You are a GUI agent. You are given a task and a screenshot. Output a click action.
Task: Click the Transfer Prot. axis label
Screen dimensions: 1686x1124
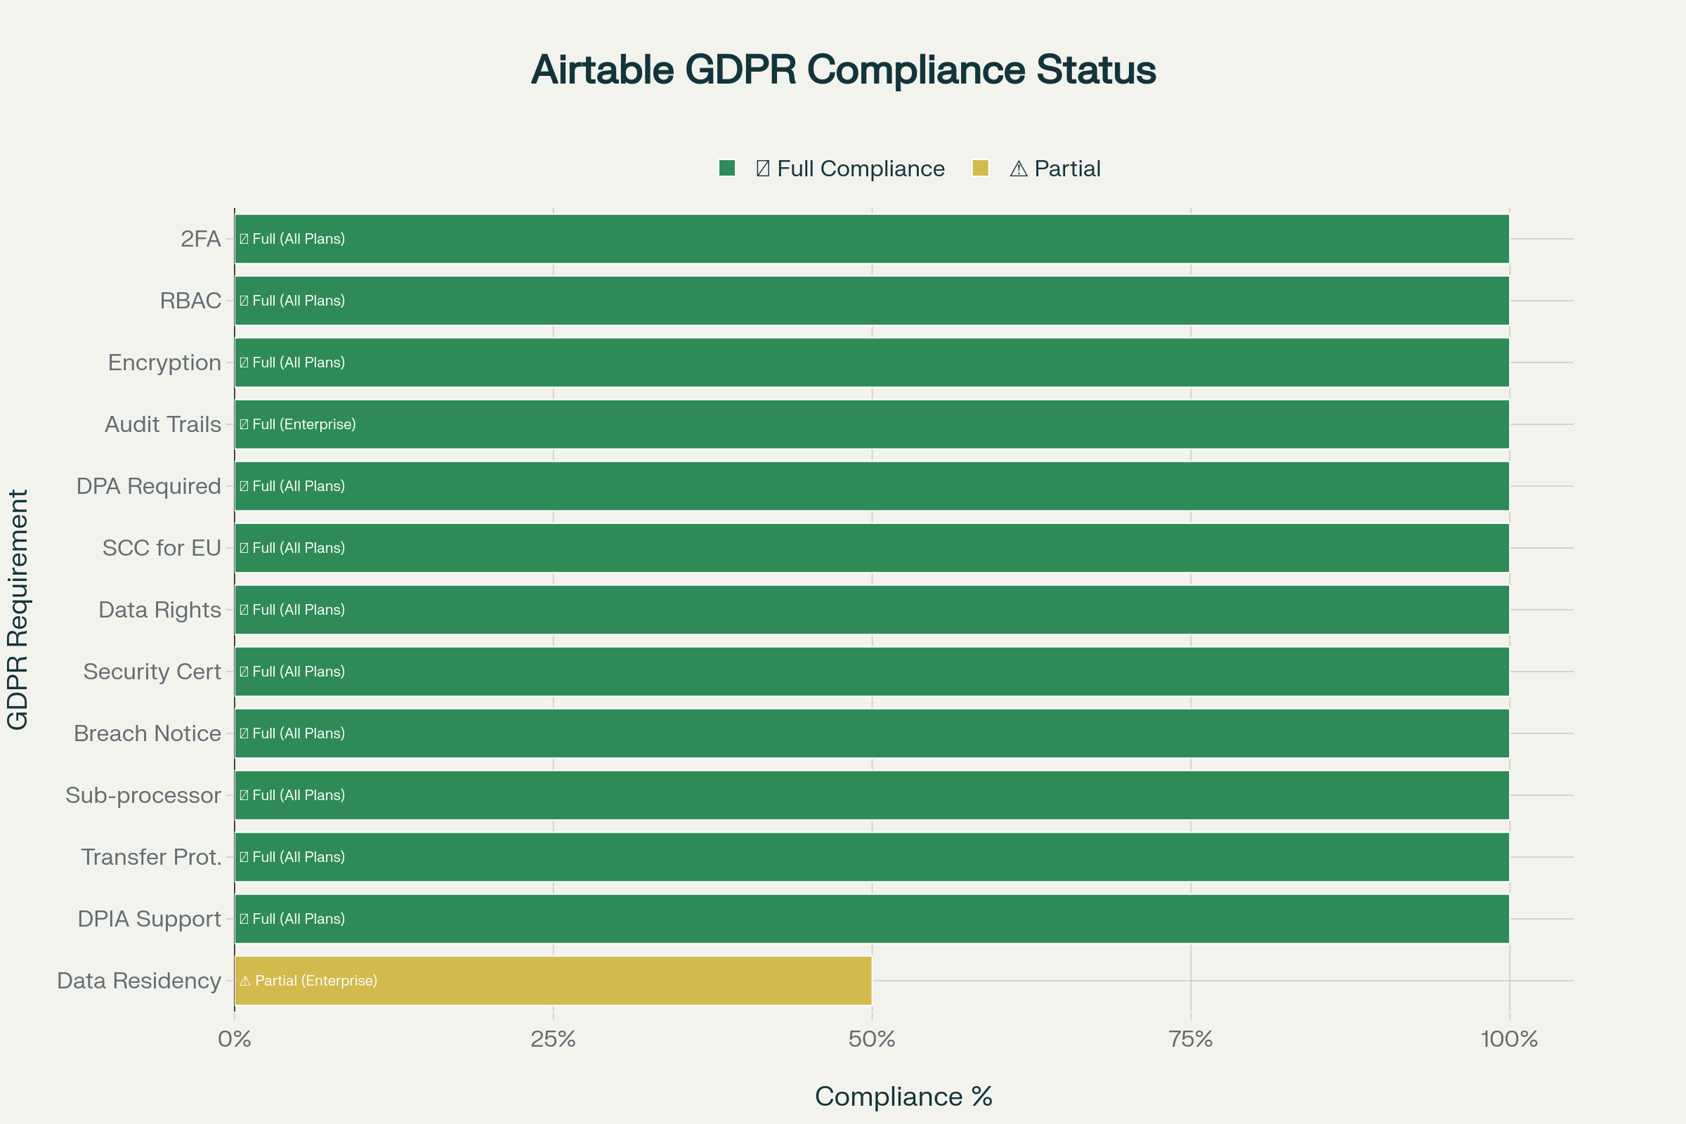click(150, 857)
